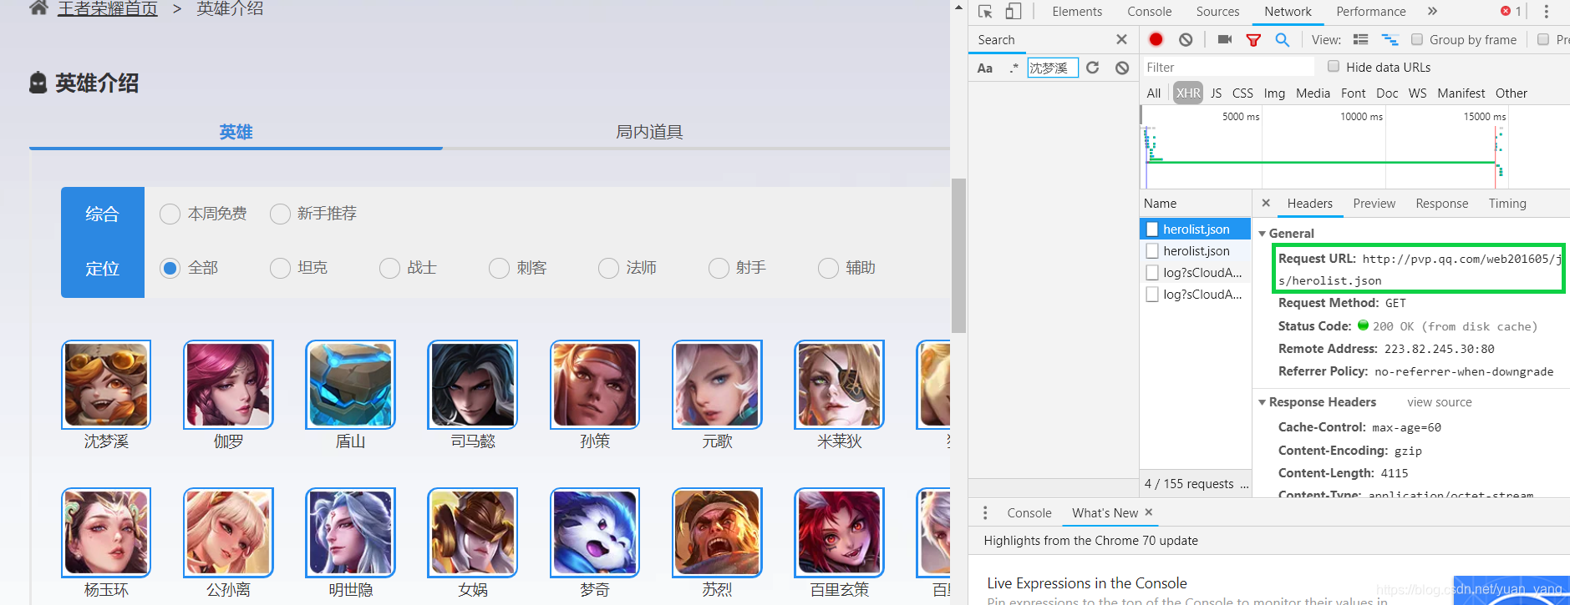The image size is (1570, 605).
Task: Select the 本周免费 radio option
Action: 170,214
